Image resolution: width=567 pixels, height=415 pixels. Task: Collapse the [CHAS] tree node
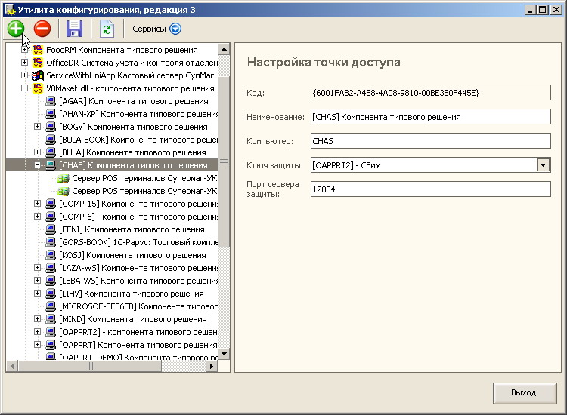[x=38, y=165]
